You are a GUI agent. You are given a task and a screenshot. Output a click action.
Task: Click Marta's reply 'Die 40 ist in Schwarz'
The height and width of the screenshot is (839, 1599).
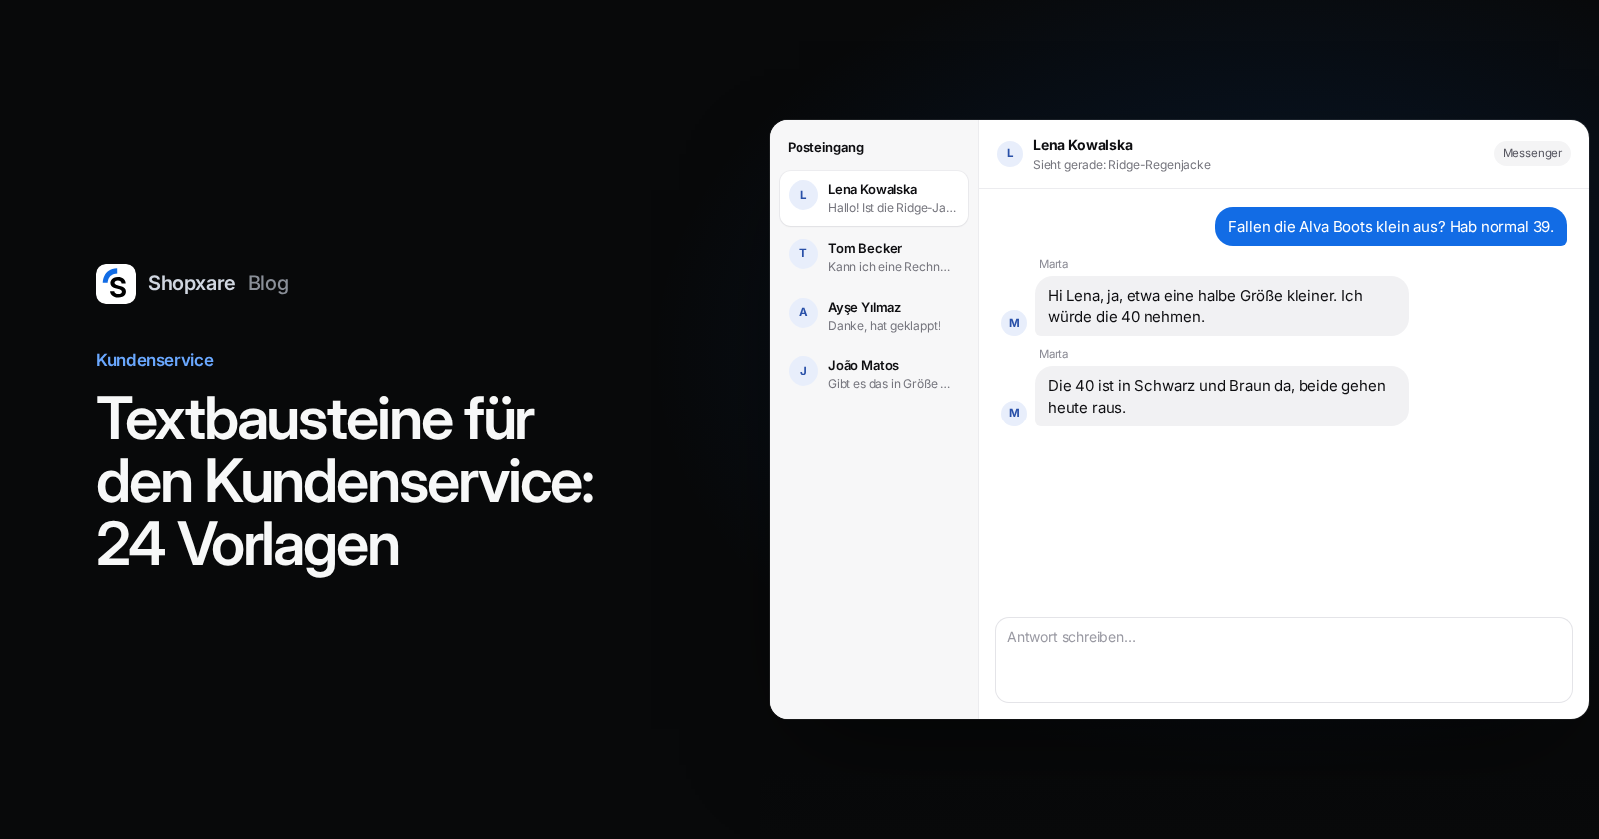tap(1221, 397)
